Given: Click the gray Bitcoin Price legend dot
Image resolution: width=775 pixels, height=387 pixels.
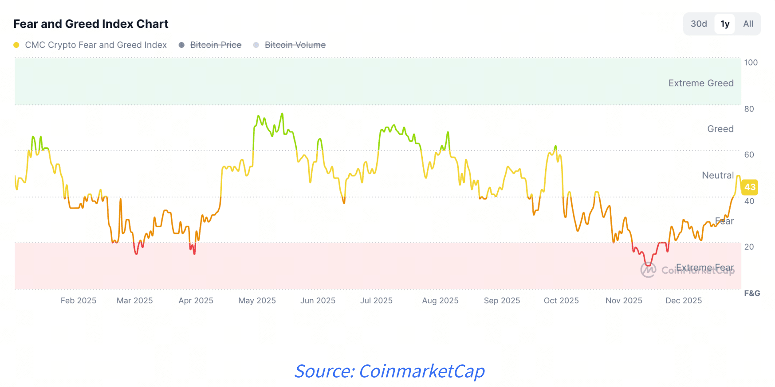Looking at the screenshot, I should coord(181,45).
